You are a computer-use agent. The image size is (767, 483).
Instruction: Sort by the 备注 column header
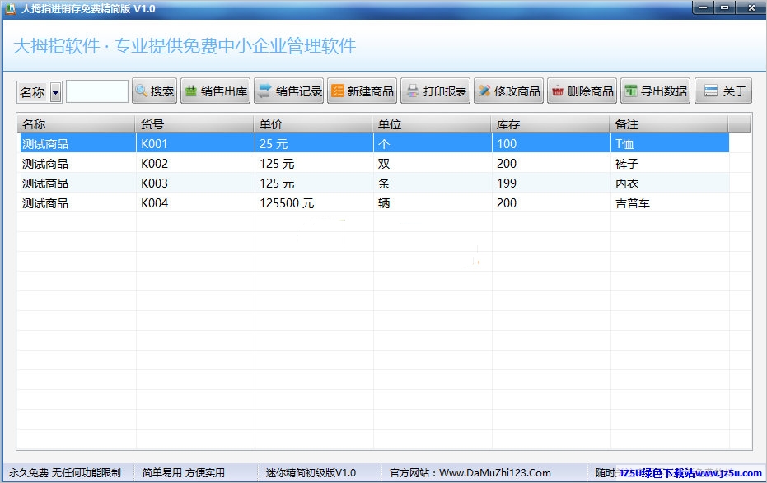point(670,124)
